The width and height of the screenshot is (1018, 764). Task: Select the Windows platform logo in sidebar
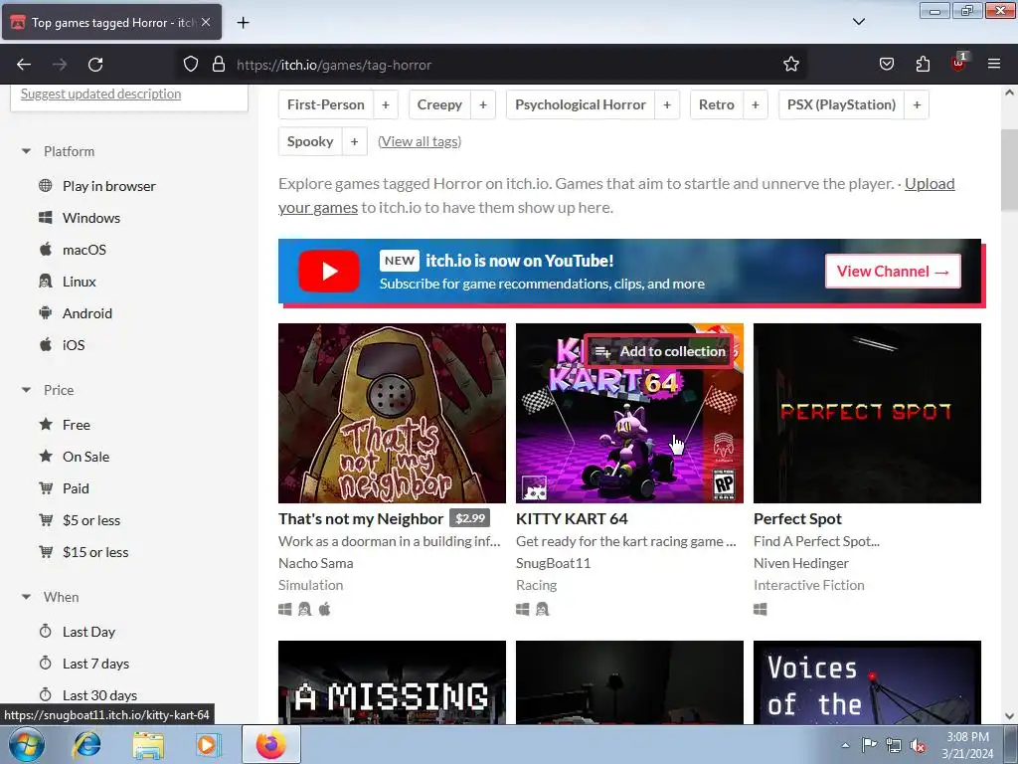click(x=46, y=218)
